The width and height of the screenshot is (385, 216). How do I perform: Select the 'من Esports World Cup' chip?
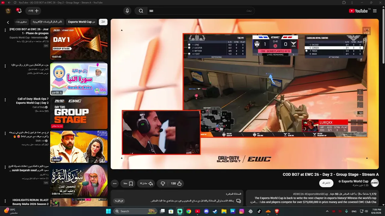(x=82, y=22)
